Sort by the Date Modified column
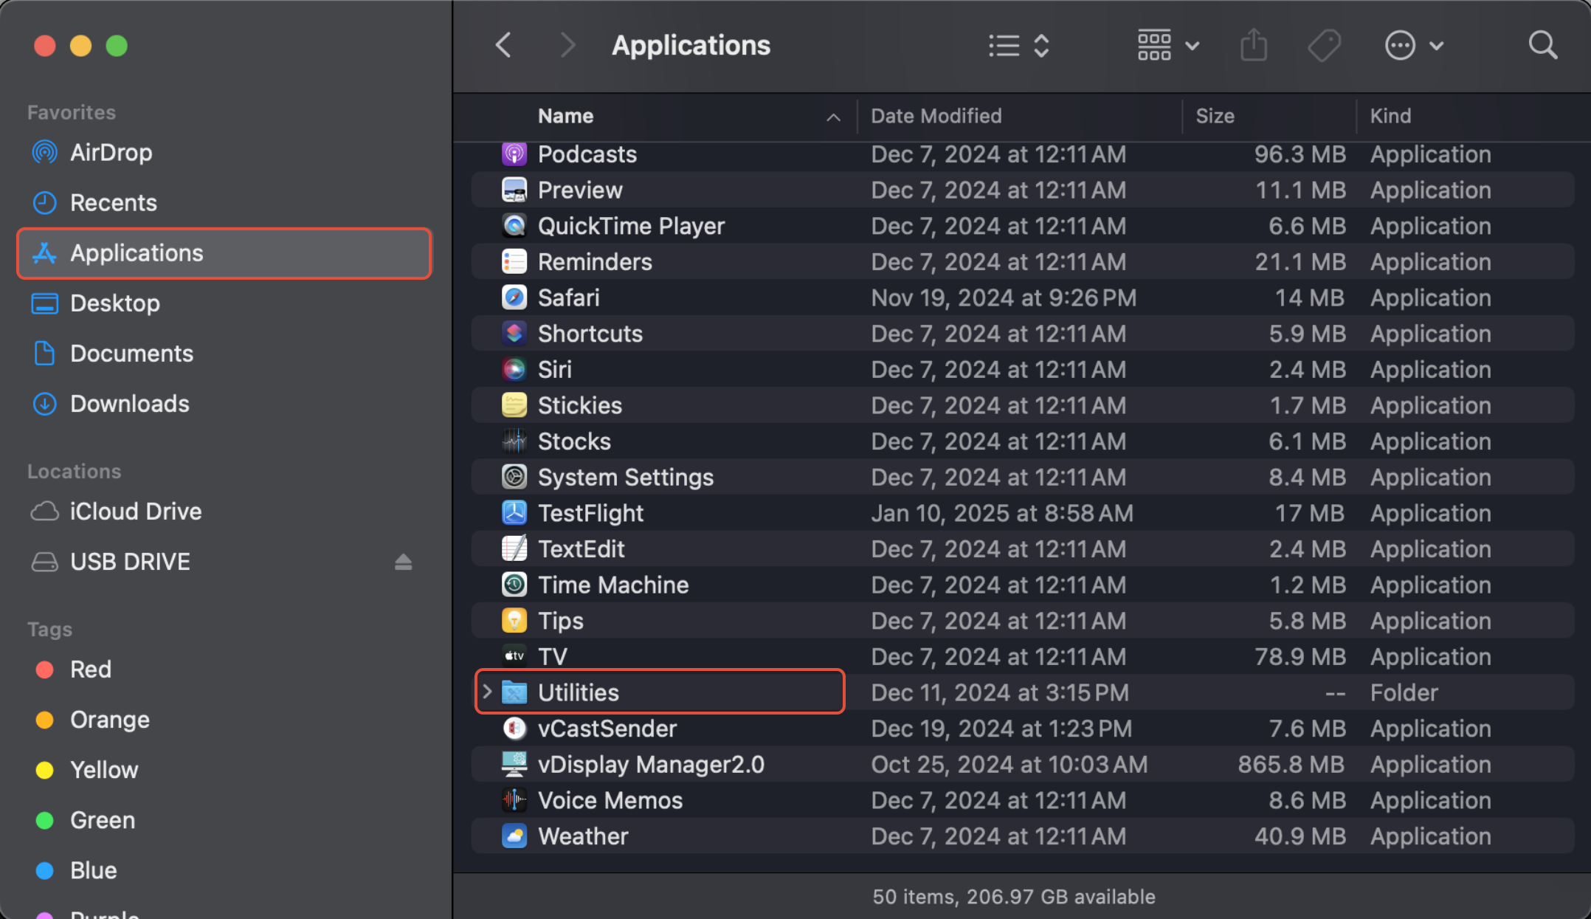 coord(936,116)
